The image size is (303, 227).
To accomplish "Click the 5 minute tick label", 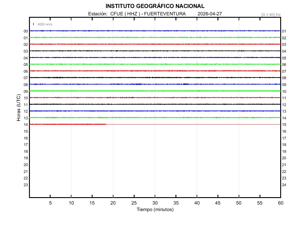I will (50, 203).
